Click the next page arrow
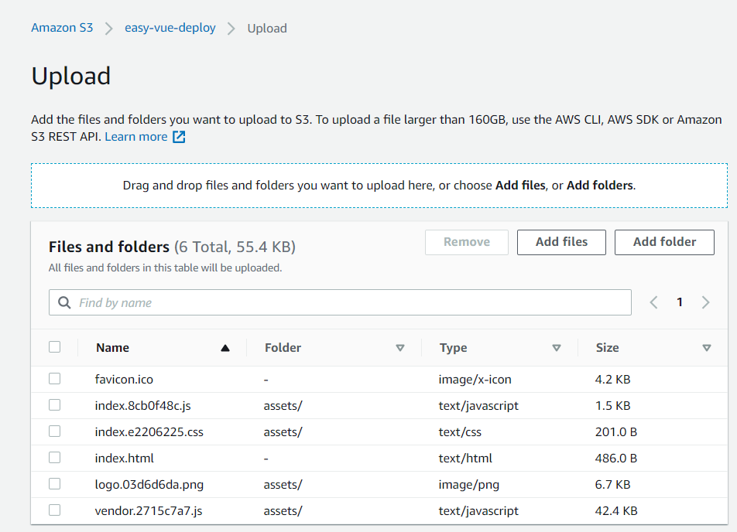This screenshot has width=737, height=532. click(x=705, y=302)
